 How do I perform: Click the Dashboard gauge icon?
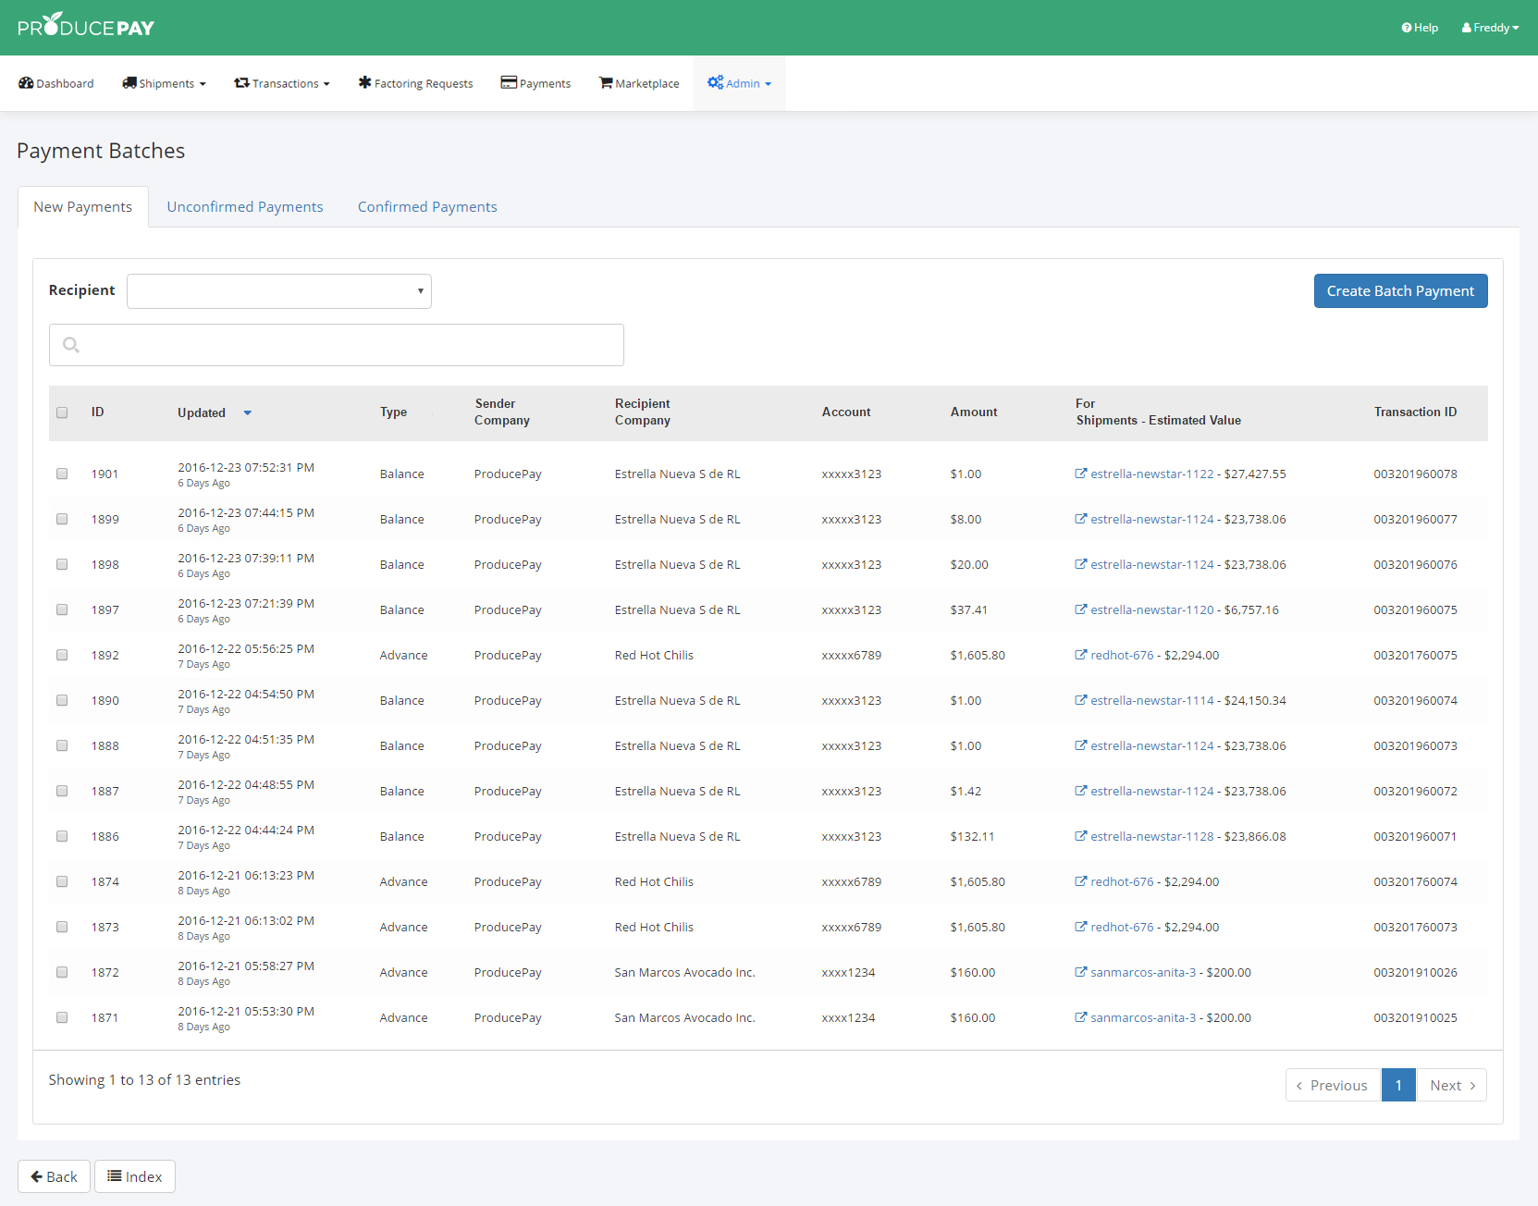(26, 83)
